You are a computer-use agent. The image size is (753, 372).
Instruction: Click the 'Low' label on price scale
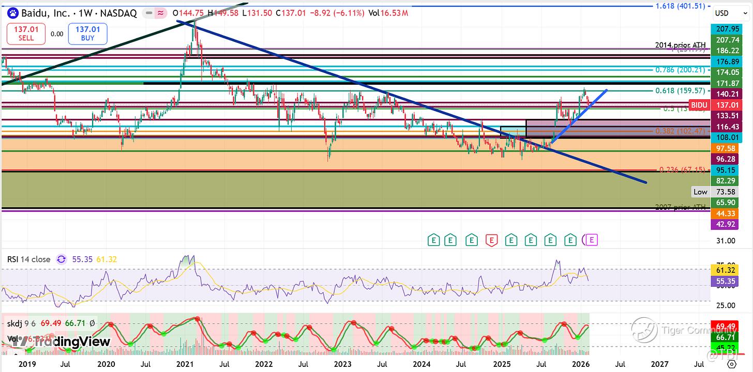700,192
